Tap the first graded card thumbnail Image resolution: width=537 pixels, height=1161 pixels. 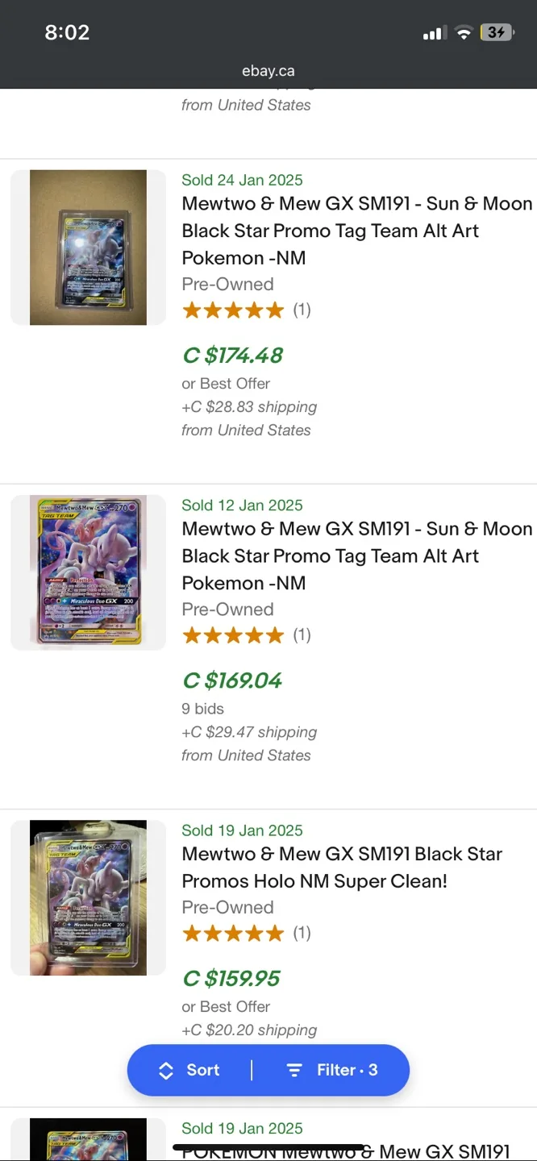click(88, 247)
